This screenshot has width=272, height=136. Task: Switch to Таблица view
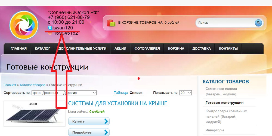tap(120, 93)
